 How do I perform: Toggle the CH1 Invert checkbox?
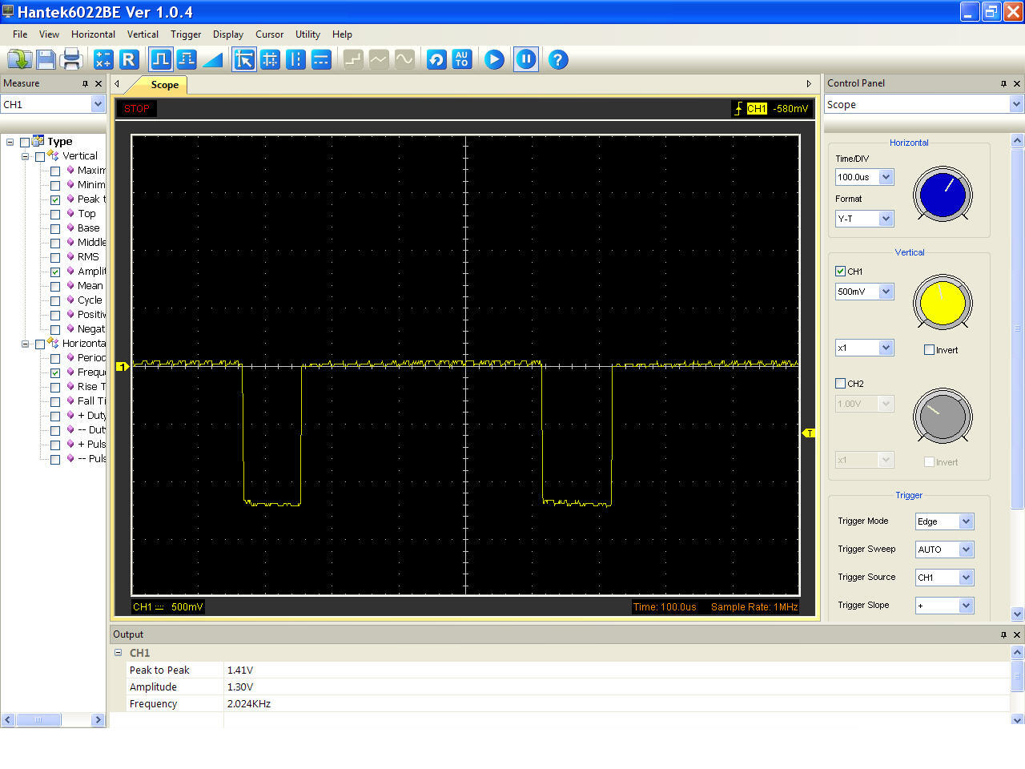coord(929,350)
